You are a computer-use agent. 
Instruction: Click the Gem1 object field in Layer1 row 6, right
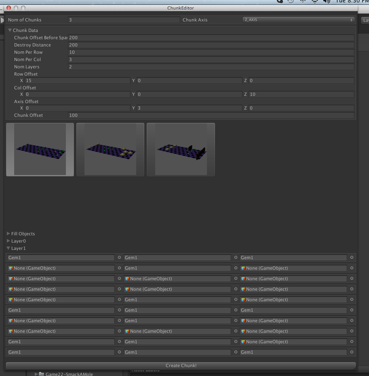[293, 310]
